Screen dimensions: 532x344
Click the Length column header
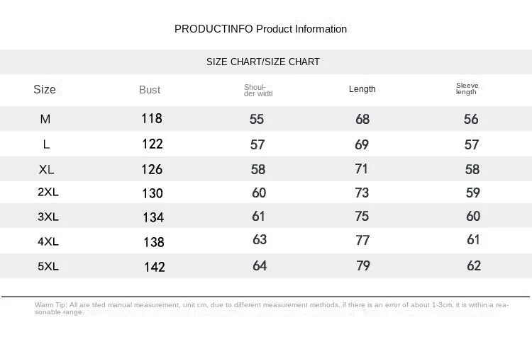362,89
